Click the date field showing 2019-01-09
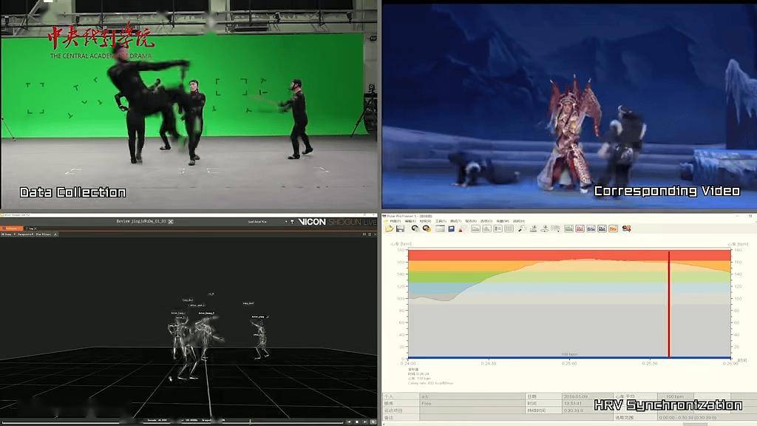The width and height of the screenshot is (757, 426). click(x=577, y=396)
